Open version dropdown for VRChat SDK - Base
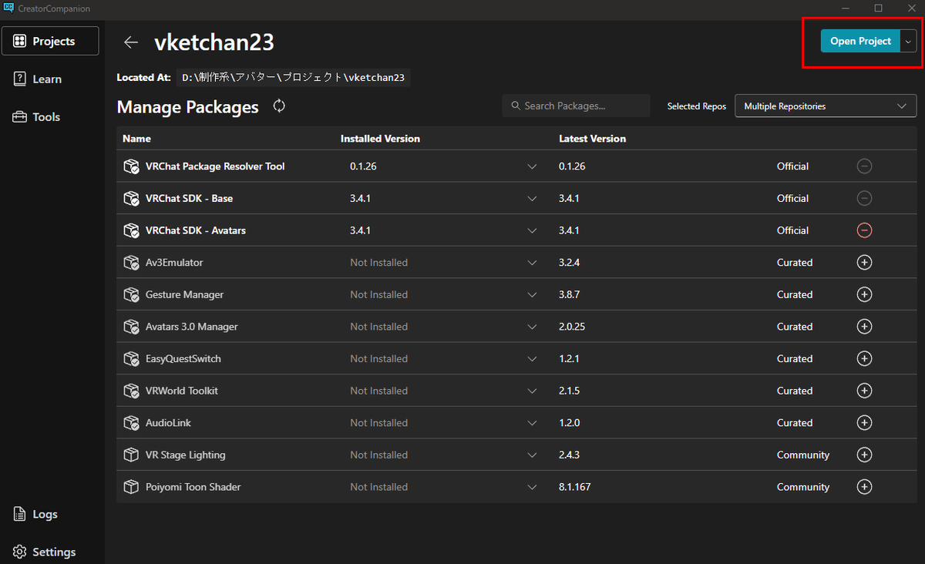Image resolution: width=925 pixels, height=564 pixels. [x=532, y=199]
